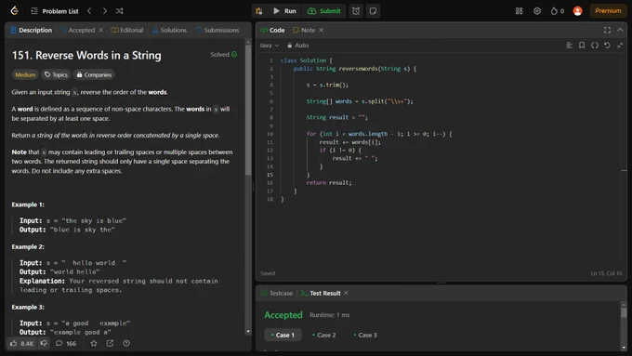The width and height of the screenshot is (632, 356).
Task: Select the Note tab in editor
Action: coord(304,31)
